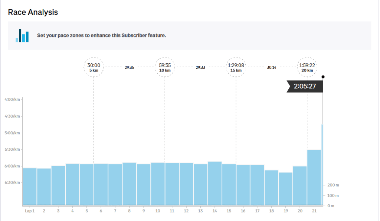
Task: Click the 29:35 segment time label
Action: point(129,67)
